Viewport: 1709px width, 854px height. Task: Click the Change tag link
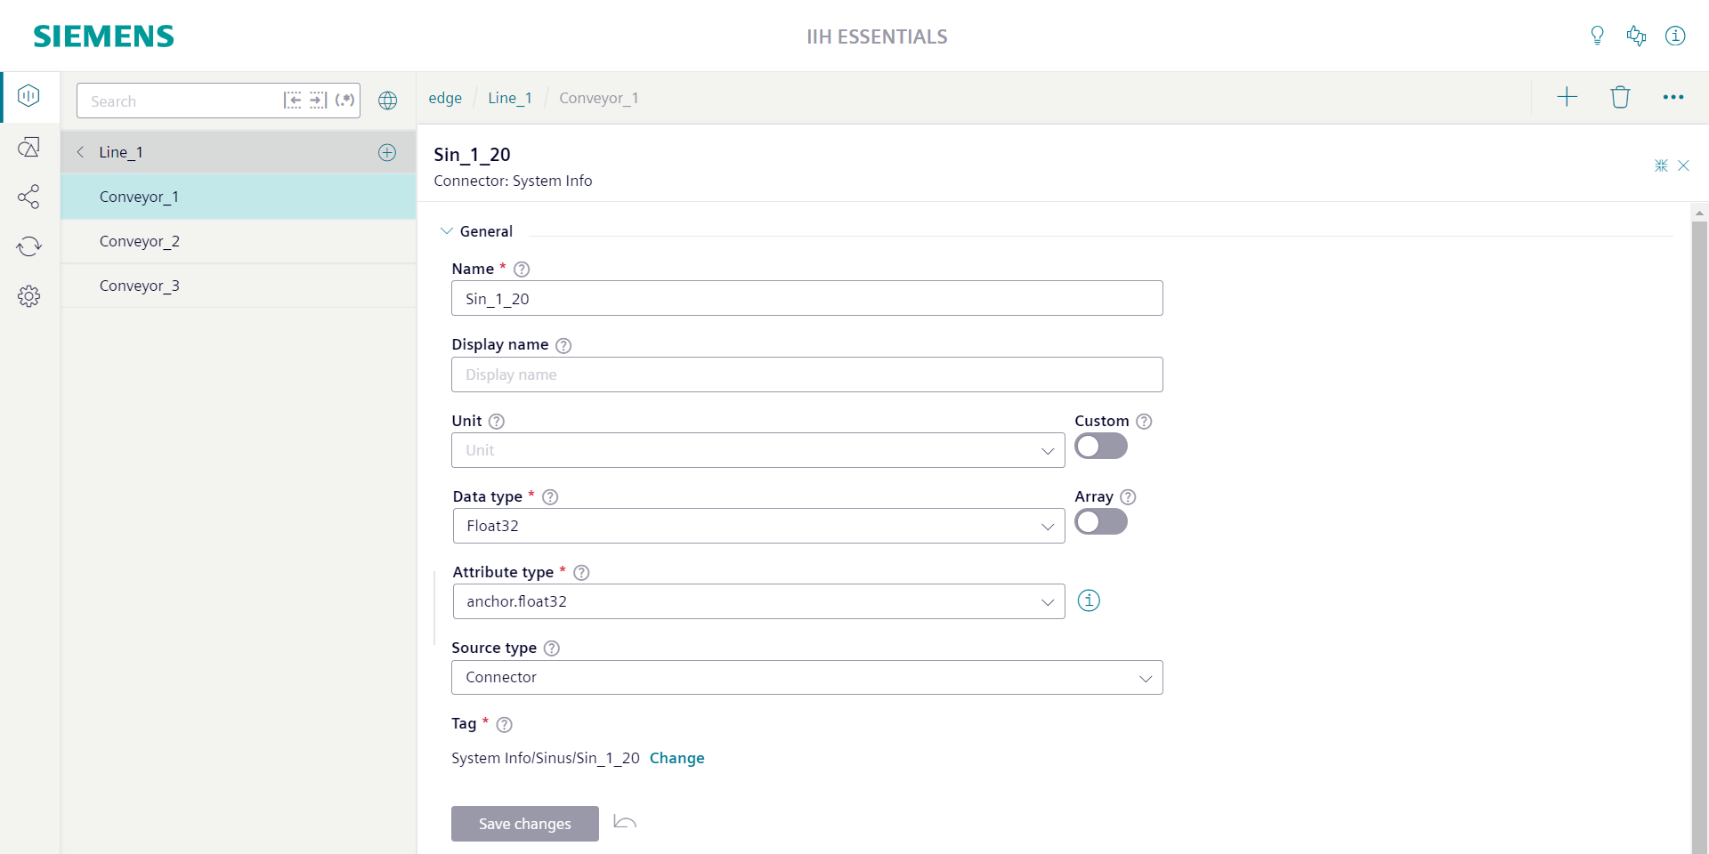tap(676, 758)
